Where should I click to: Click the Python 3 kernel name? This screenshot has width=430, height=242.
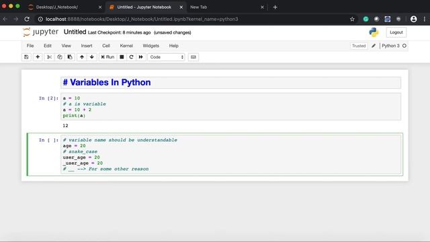coord(390,46)
